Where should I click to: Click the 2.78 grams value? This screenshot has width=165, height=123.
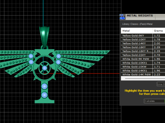click(x=157, y=55)
